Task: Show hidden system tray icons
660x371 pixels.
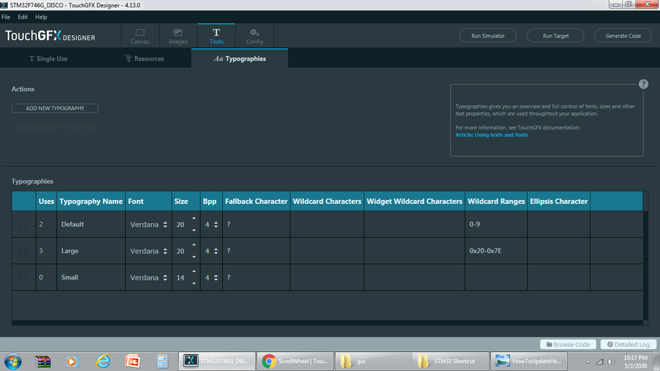Action: pos(587,362)
